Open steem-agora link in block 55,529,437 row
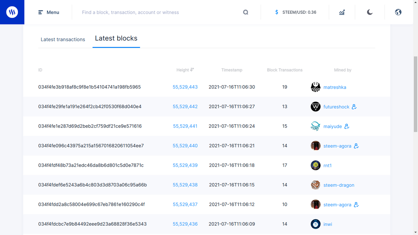Screen dimensions: 418x235 pos(337,205)
